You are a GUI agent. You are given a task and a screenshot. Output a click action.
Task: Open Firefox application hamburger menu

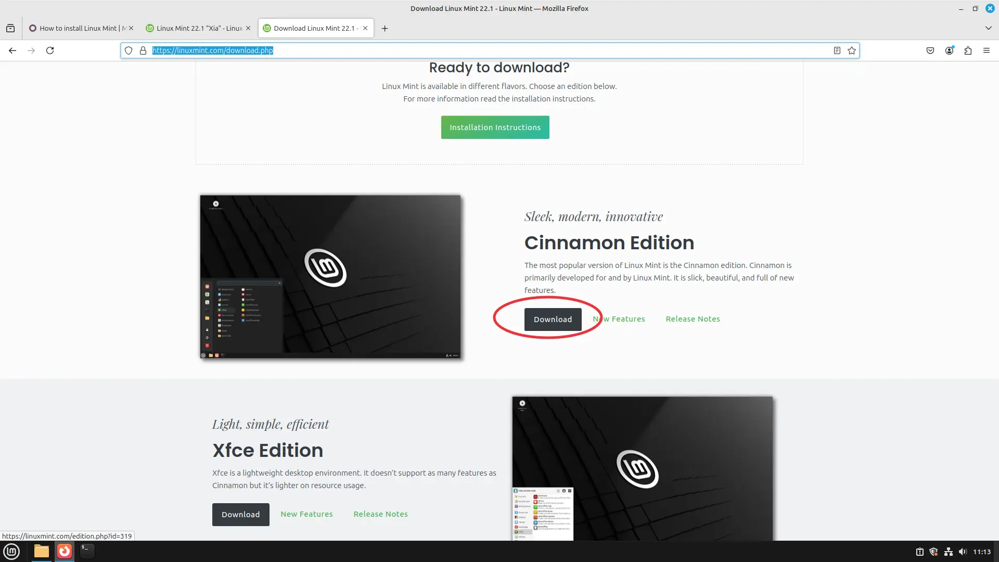pos(987,50)
